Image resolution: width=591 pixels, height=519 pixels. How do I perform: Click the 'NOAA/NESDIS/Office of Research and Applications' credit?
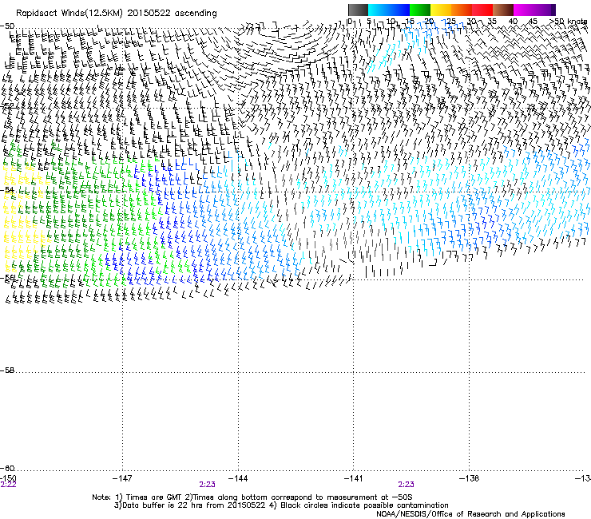point(470,514)
